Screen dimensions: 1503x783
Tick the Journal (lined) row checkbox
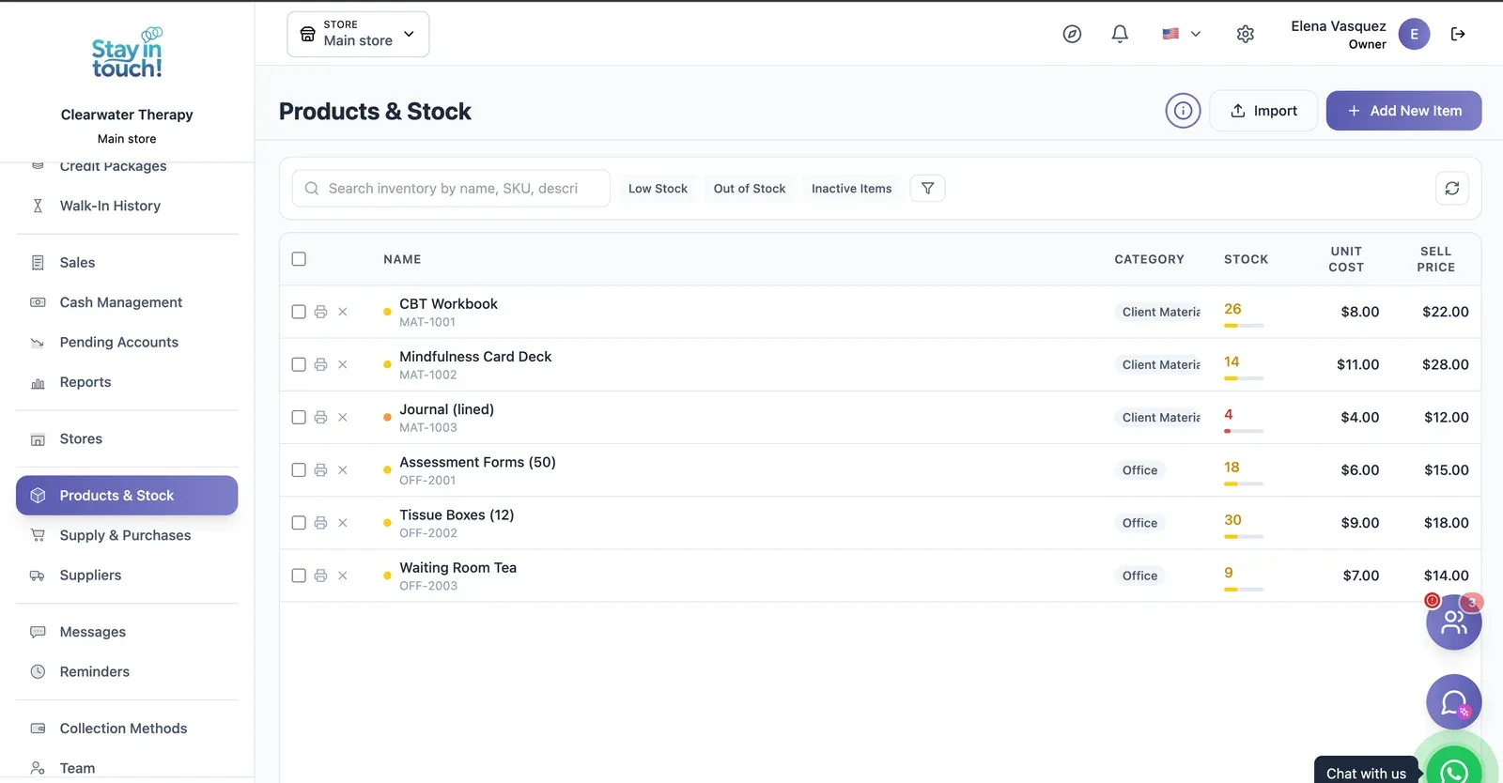(x=299, y=417)
